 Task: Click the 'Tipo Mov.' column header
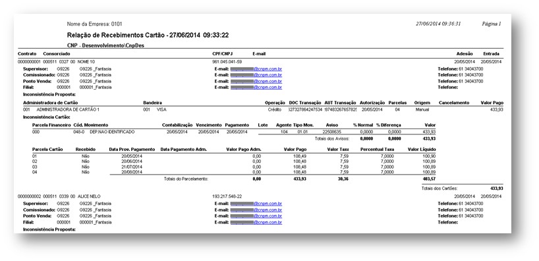(303, 125)
